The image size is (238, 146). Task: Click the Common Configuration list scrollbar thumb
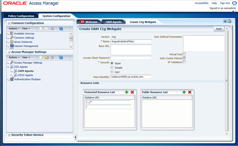tap(71, 38)
